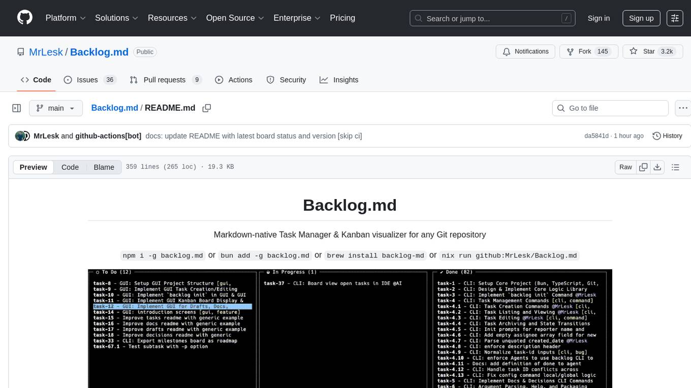Switch to the Code tab
The width and height of the screenshot is (691, 388).
36,80
